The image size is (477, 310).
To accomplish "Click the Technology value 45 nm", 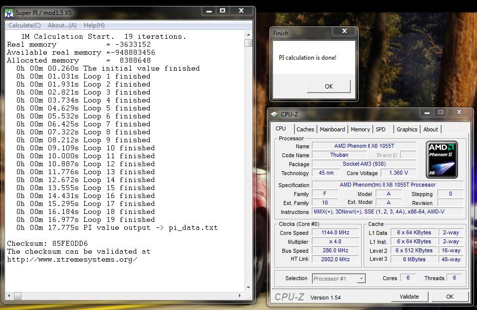I will [x=326, y=173].
